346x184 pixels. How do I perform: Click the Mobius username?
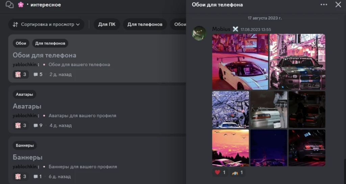pos(221,29)
